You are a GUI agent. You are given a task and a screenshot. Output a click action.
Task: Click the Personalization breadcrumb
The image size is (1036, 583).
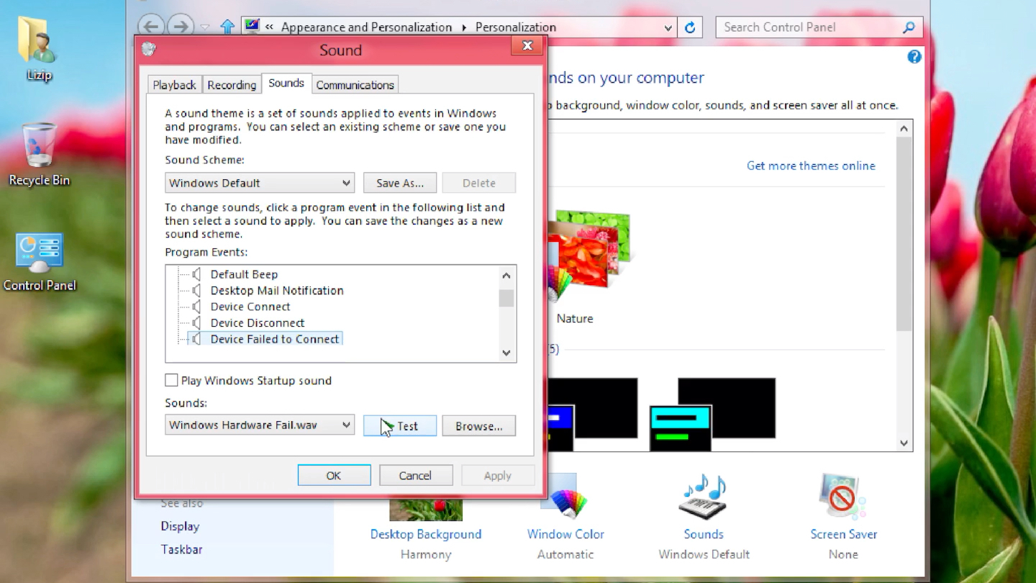click(515, 27)
